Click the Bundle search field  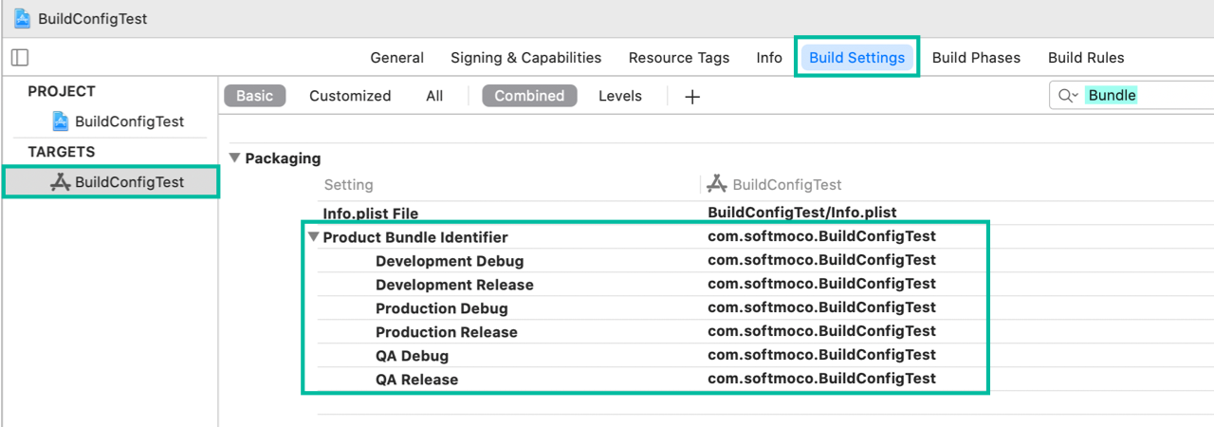click(1138, 95)
